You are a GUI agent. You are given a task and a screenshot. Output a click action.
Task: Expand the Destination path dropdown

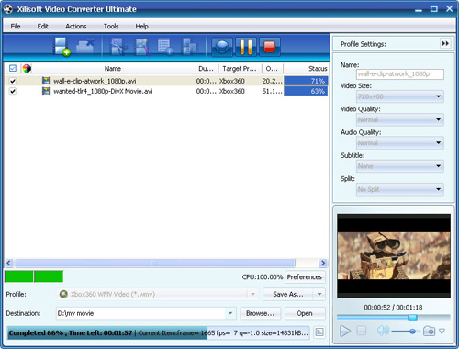(230, 313)
